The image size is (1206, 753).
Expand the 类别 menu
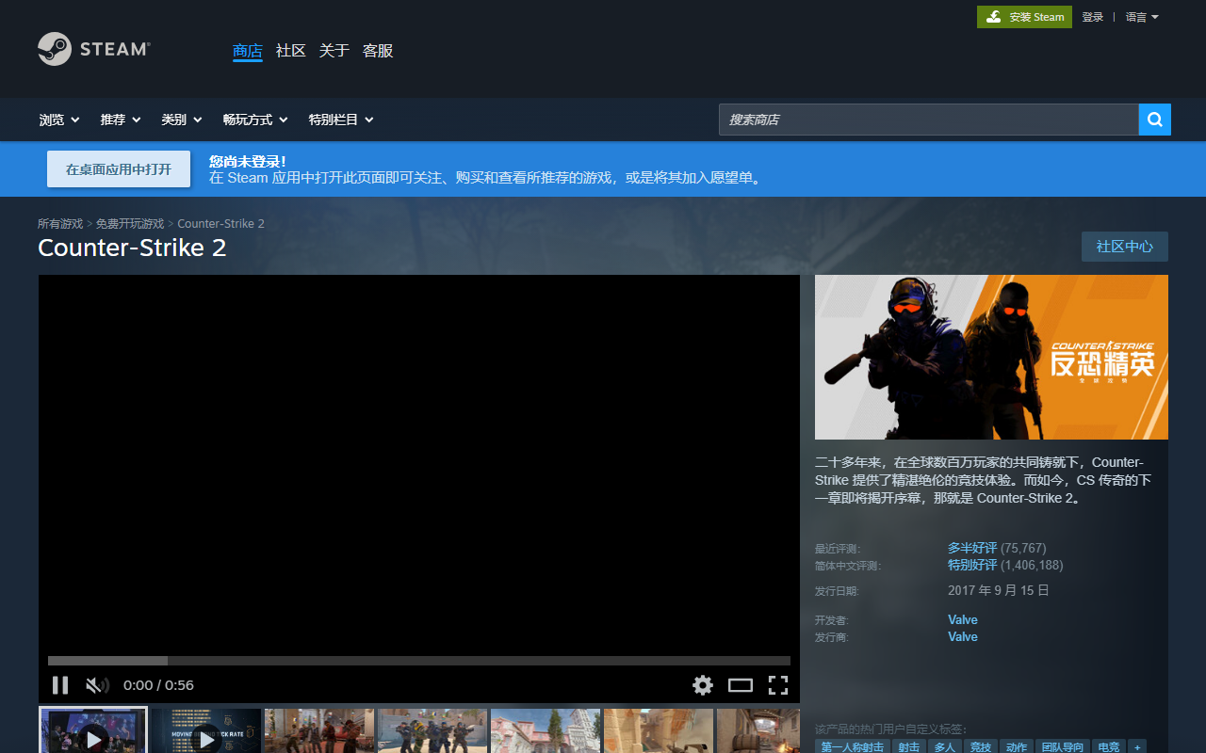coord(182,120)
